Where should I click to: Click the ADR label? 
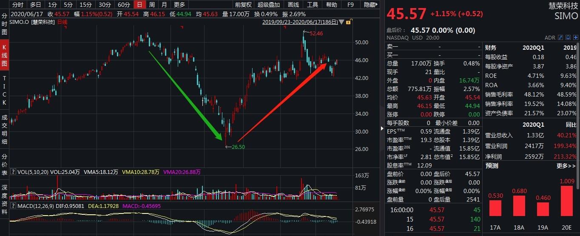pyautogui.click(x=550, y=37)
